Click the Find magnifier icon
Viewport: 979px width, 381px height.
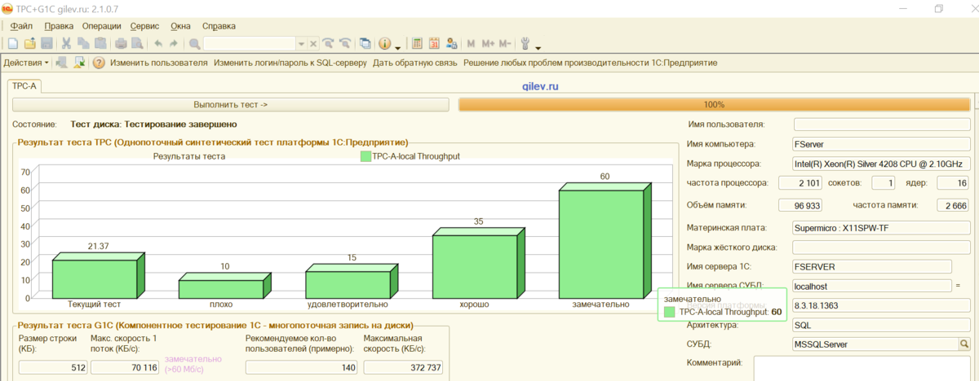click(x=194, y=43)
